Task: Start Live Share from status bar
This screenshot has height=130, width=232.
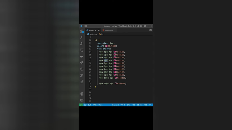Action: tap(98, 105)
